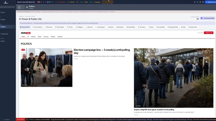The image size is (216, 121).
Task: Open the Election campaign live headline
Action: [x=102, y=51]
